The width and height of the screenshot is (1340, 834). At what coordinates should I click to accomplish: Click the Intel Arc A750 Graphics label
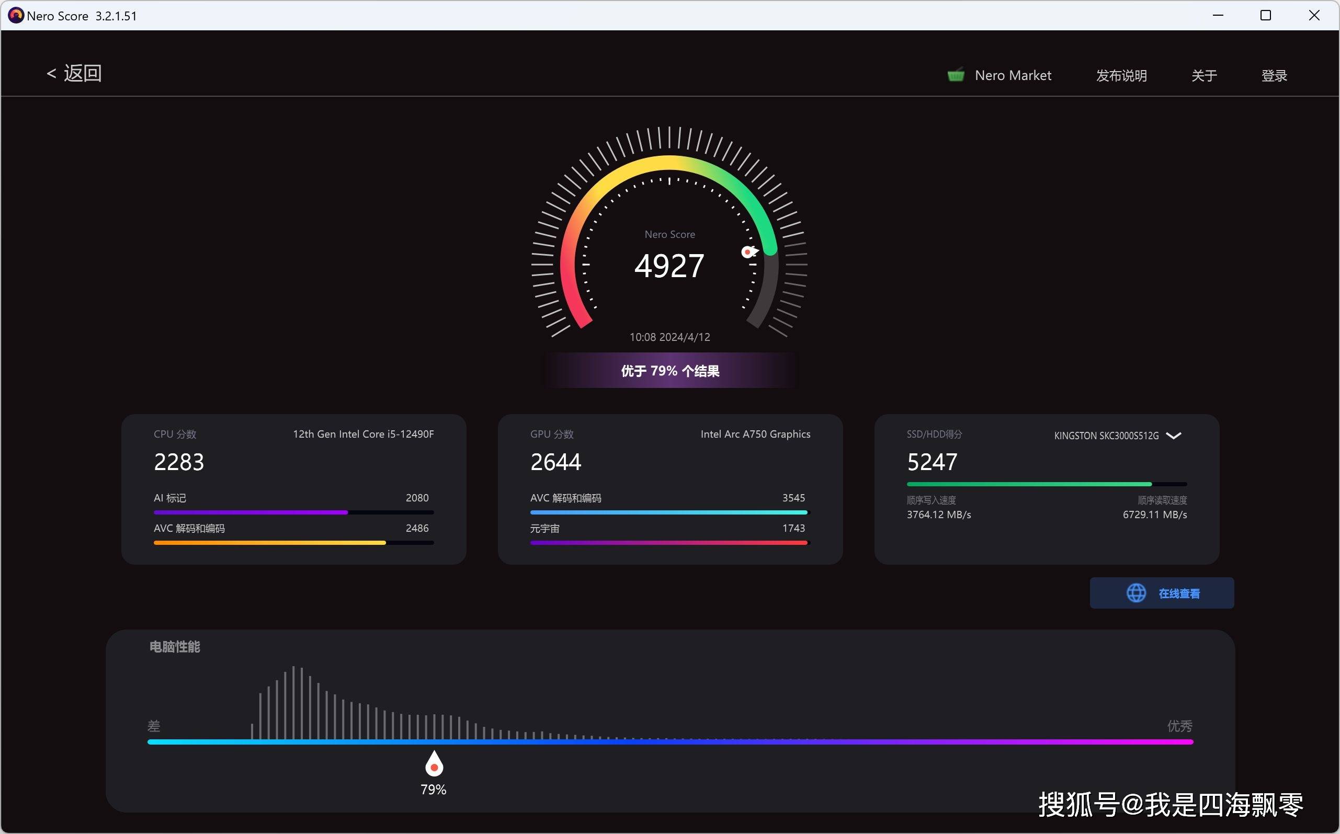tap(755, 434)
